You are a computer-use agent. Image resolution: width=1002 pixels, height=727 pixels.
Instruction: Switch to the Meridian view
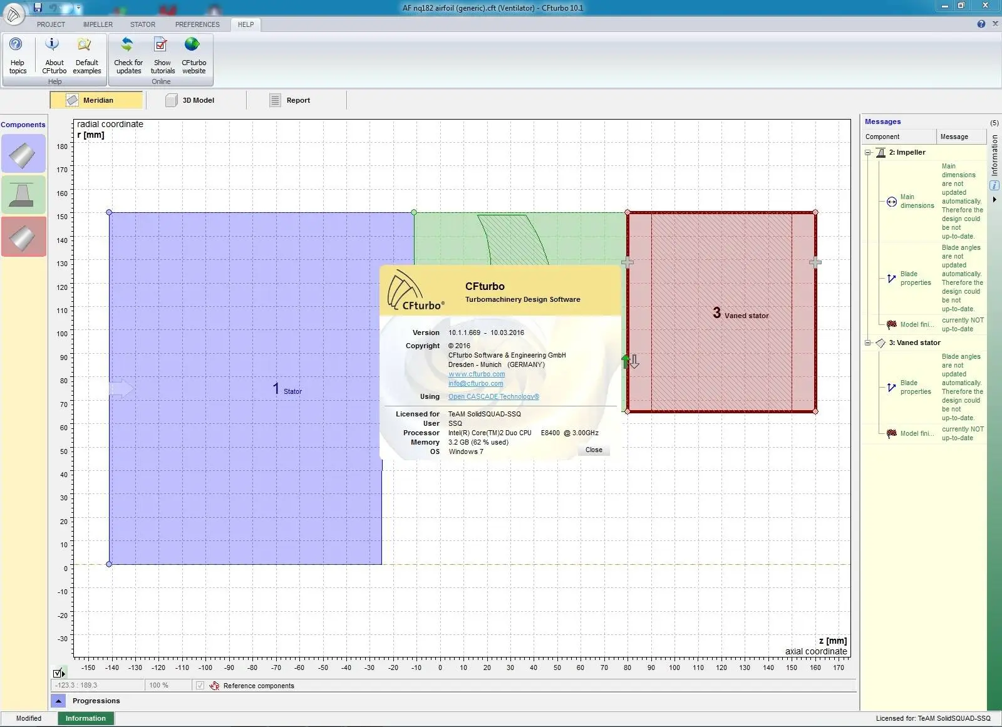pyautogui.click(x=96, y=100)
